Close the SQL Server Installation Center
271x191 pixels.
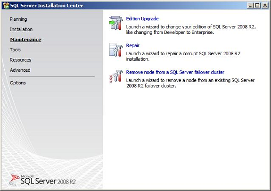point(265,6)
